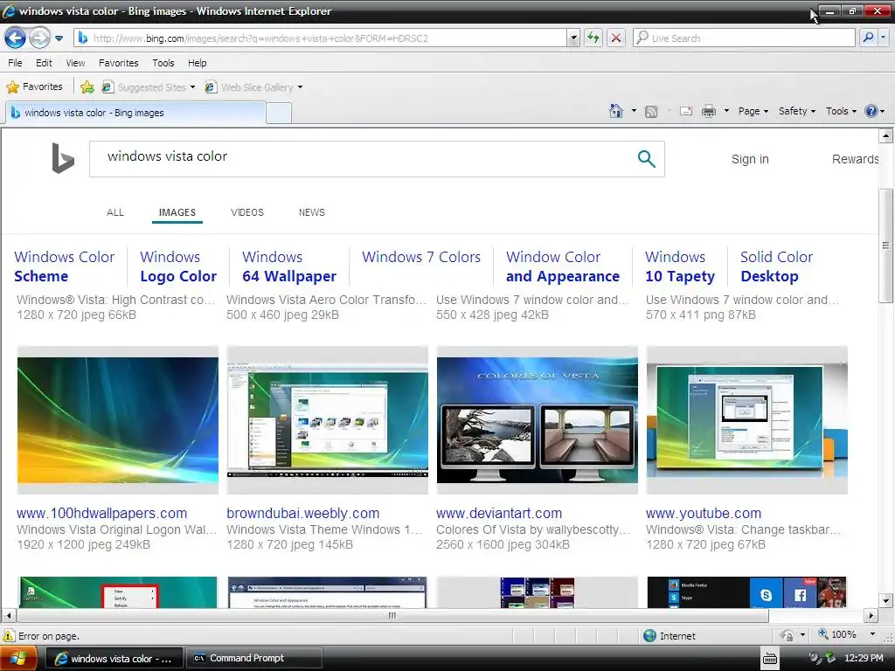Open the Favorites star button
895x671 pixels.
click(34, 86)
